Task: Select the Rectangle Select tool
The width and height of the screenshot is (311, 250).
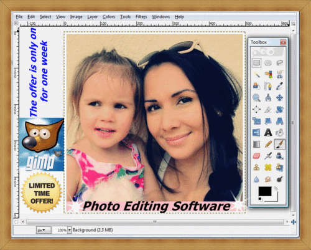Action: click(257, 62)
